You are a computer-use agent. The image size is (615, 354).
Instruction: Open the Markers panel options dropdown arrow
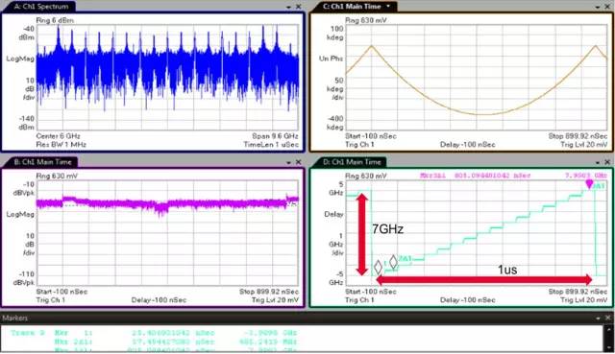(x=598, y=318)
